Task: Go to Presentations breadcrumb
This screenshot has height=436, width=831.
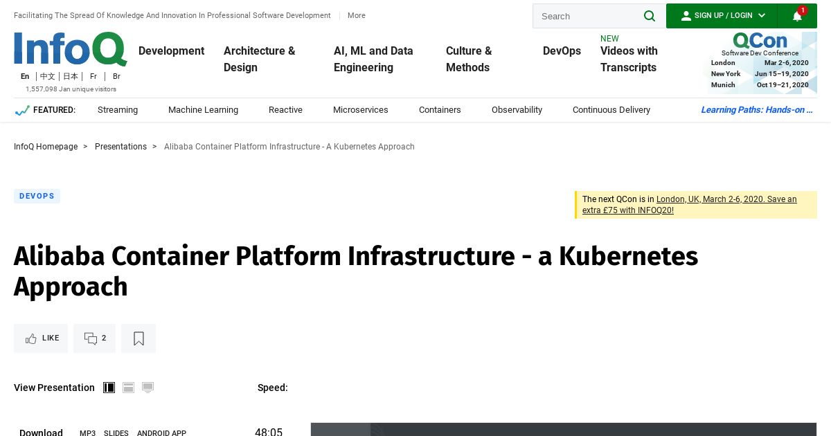Action: tap(120, 147)
